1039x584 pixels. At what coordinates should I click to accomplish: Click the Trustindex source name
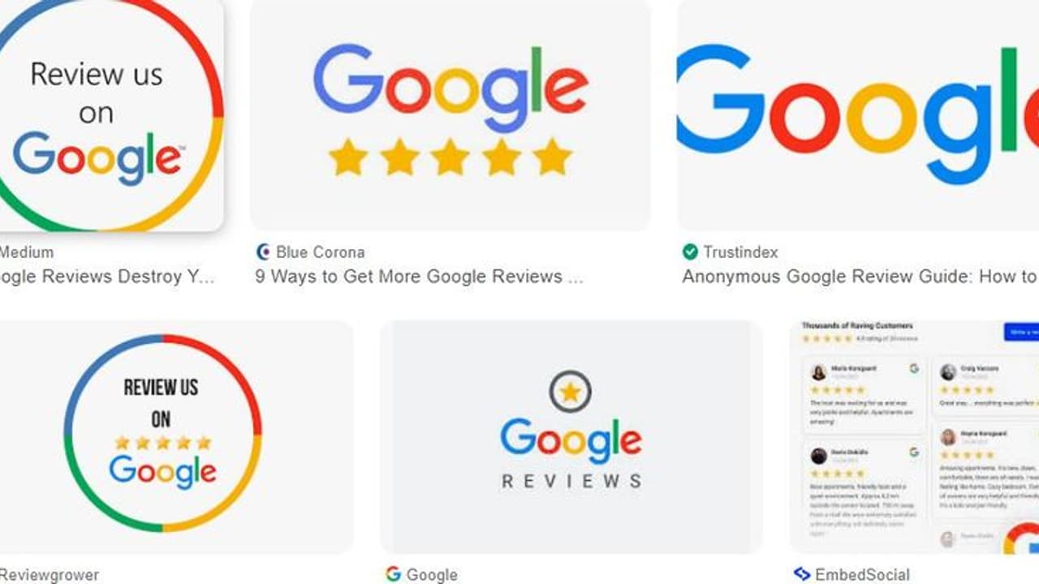[x=740, y=252]
